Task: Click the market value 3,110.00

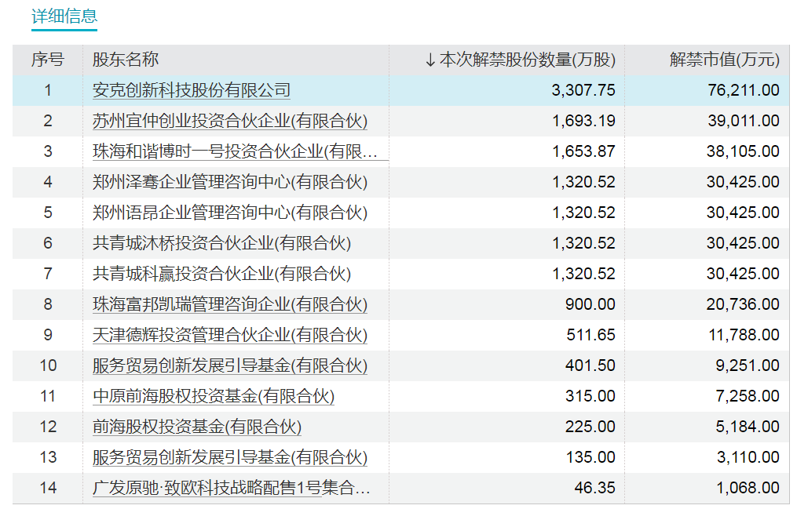Action: pos(748,456)
